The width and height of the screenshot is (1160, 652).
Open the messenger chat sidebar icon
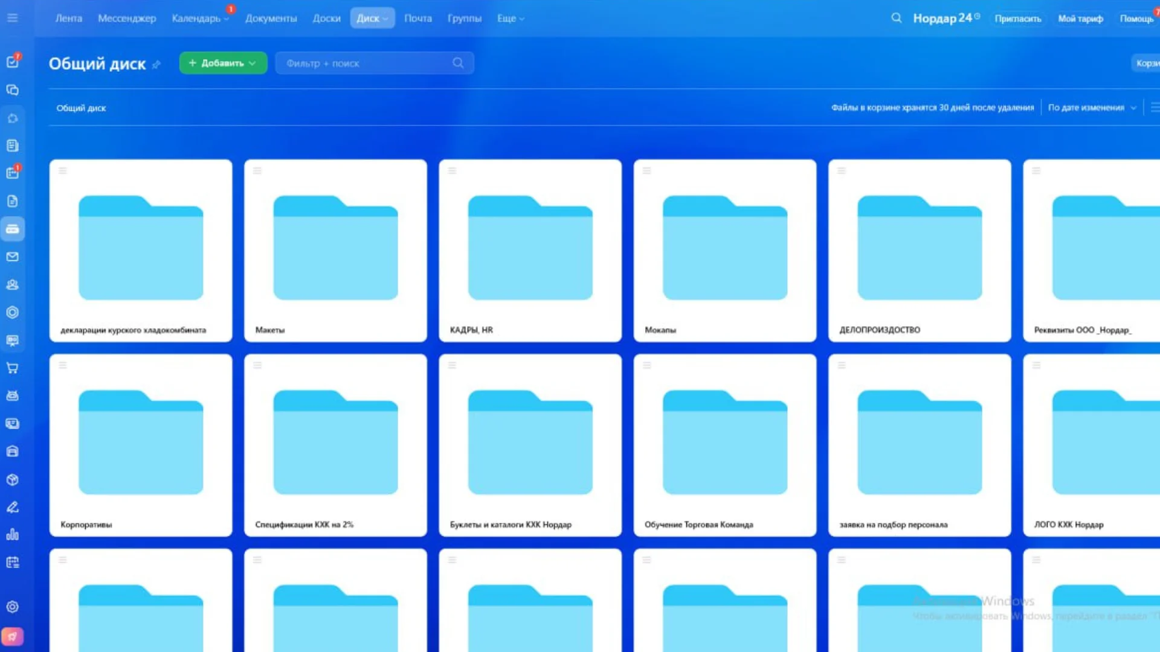(12, 90)
